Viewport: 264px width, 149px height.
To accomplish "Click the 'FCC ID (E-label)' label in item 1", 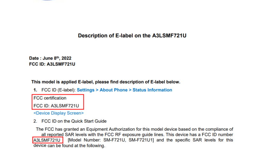I will click(58, 90).
